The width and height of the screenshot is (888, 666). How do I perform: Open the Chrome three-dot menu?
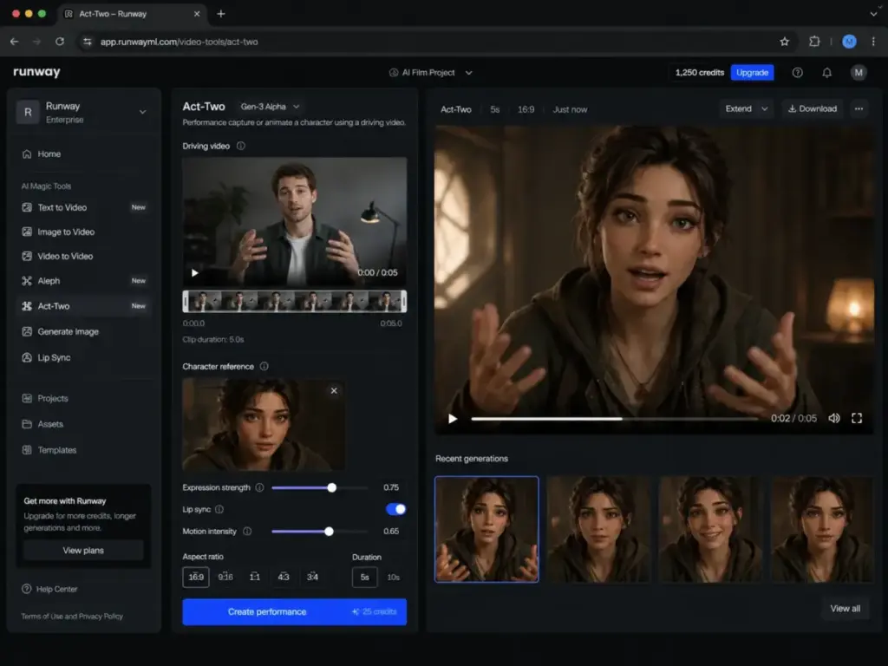[x=873, y=42]
